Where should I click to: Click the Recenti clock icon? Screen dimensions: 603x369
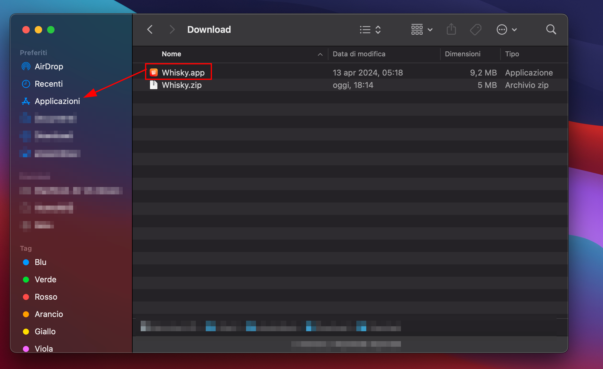point(26,84)
